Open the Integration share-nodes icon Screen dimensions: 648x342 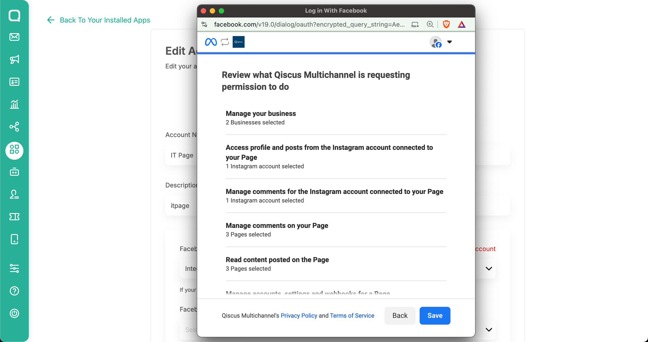coord(14,127)
